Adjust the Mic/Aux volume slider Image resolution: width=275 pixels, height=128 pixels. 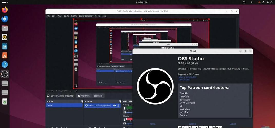point(129,124)
